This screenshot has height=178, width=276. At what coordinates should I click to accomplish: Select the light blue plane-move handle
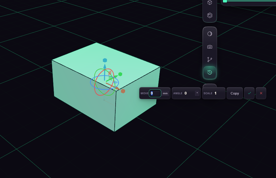(x=115, y=82)
